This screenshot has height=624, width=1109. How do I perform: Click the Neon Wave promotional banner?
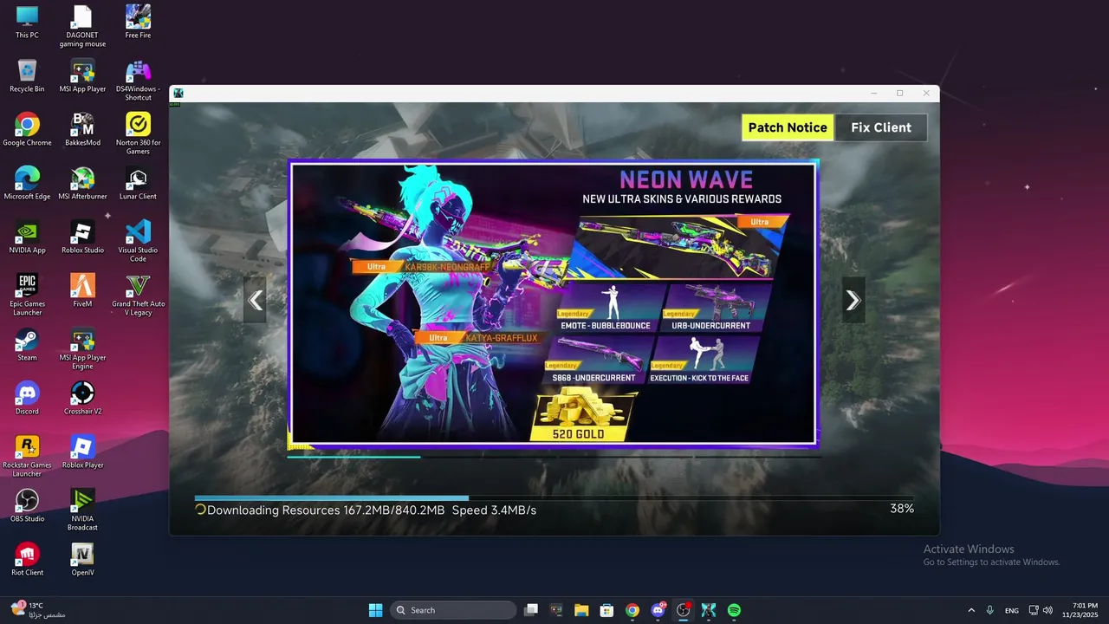pos(554,303)
